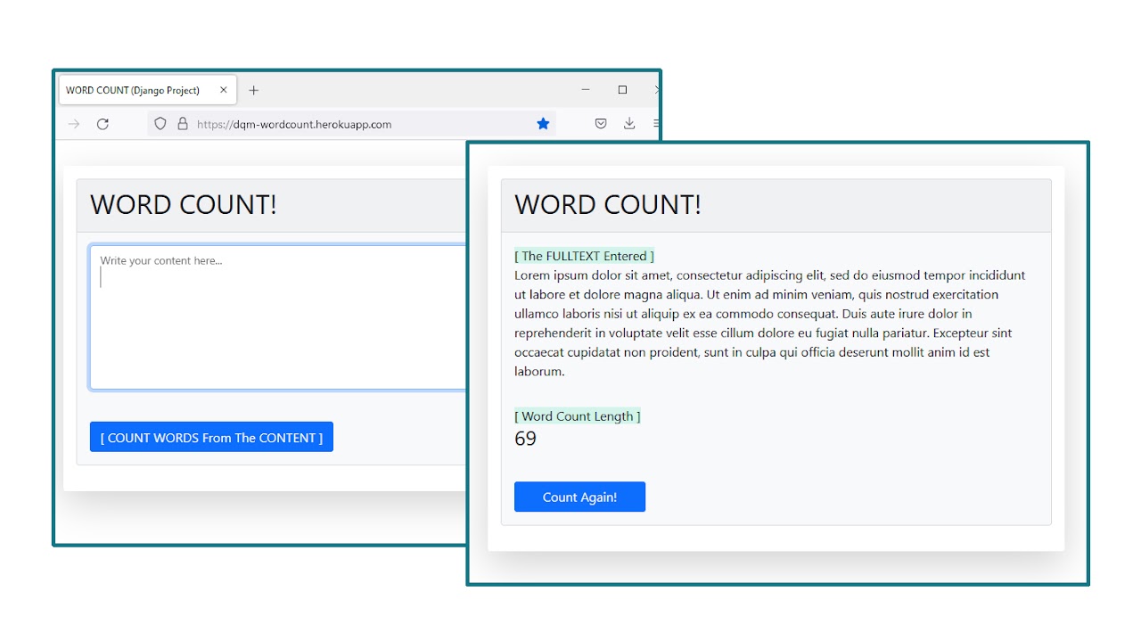Select the WORD COUNT (Django Project) tab
1141x641 pixels.
[x=134, y=90]
